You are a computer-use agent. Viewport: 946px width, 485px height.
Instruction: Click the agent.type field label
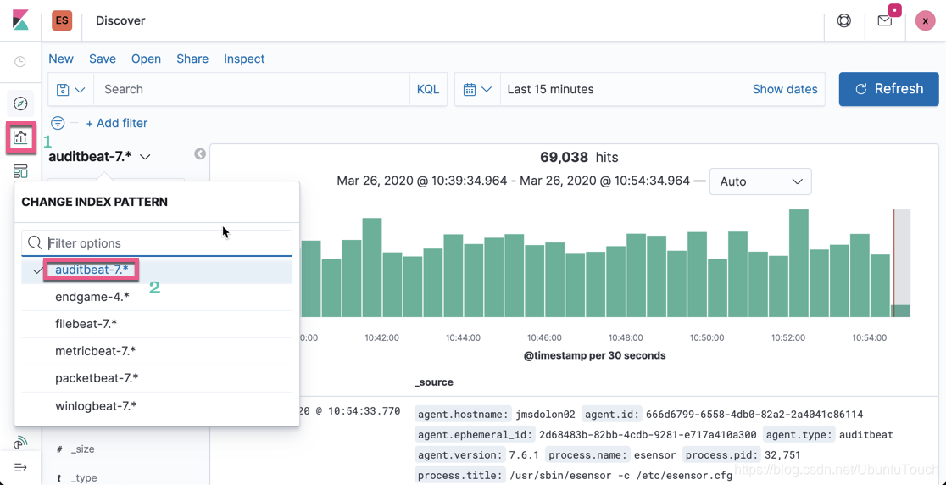click(799, 434)
